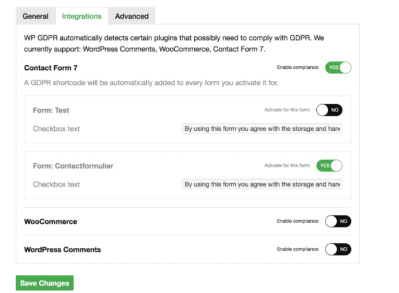Switch to the General tab
Image resolution: width=399 pixels, height=293 pixels.
[35, 16]
